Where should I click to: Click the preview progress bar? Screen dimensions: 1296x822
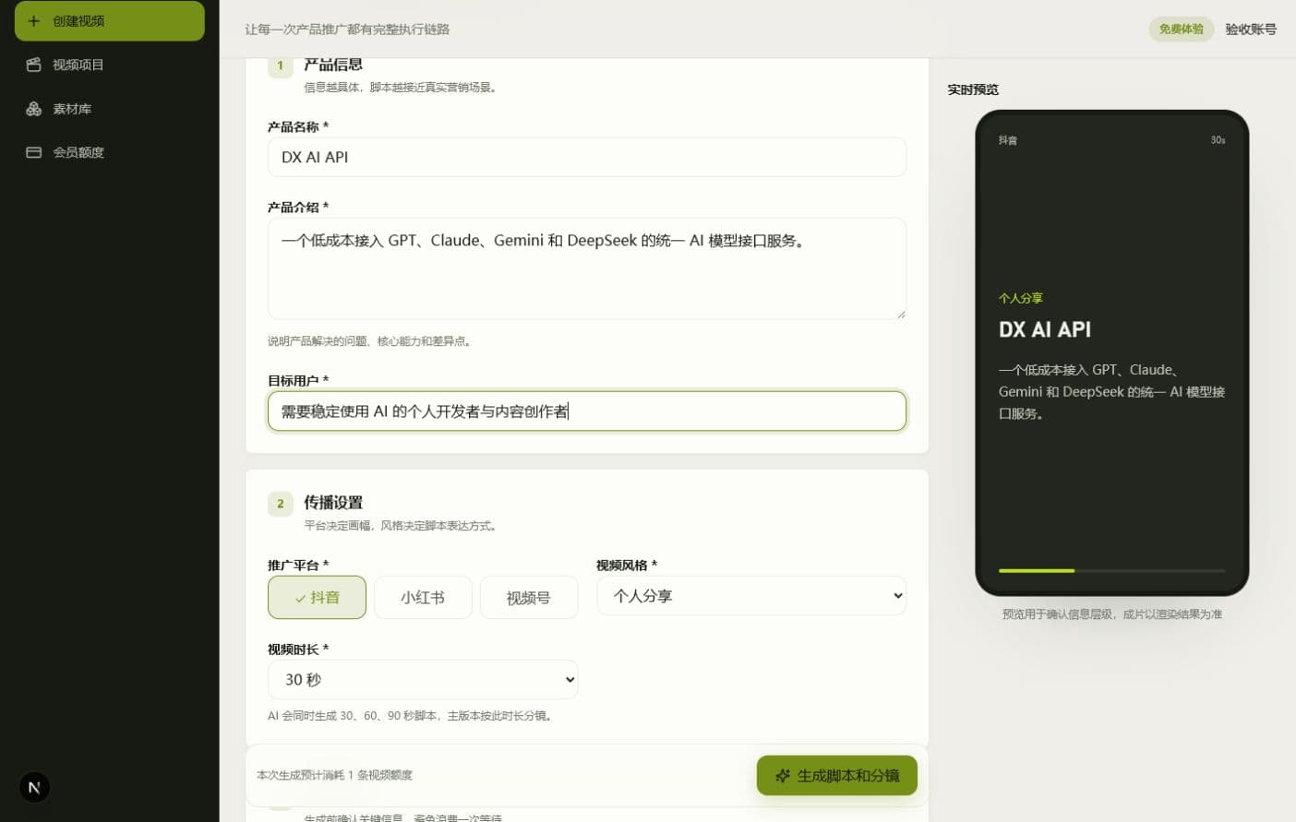1112,571
